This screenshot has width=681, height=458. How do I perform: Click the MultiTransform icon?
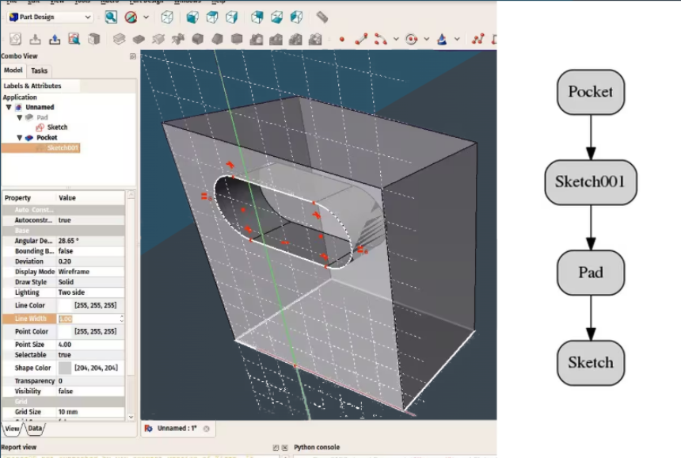point(315,39)
